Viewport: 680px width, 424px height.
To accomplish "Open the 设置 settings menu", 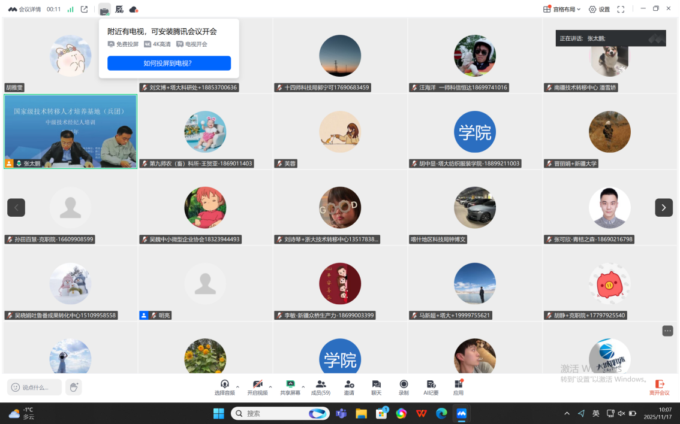I will point(599,9).
